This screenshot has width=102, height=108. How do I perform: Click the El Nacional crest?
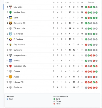10,39
